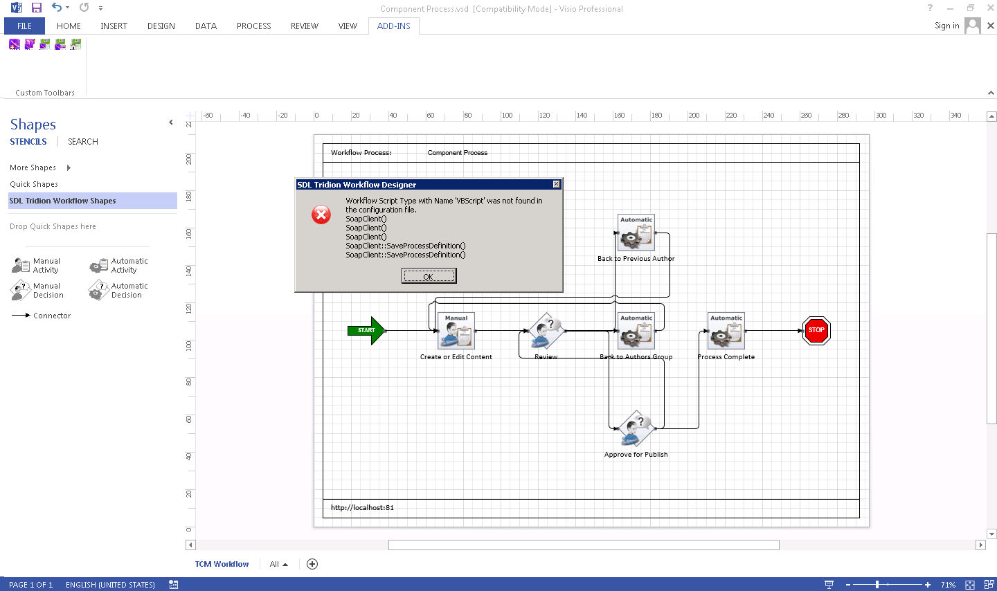Screen dimensions: 997x591
Task: Collapse the ribbon with the chevron
Action: click(991, 93)
